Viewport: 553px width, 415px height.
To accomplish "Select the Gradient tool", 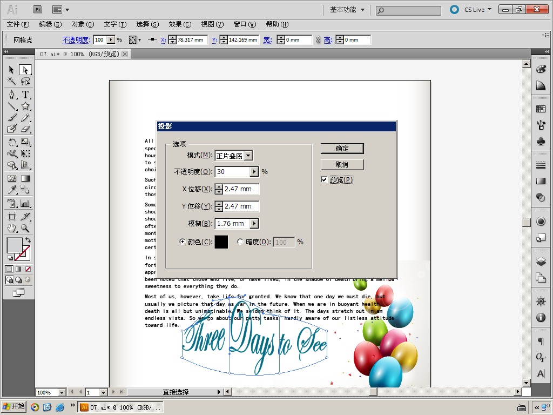I will pos(25,178).
